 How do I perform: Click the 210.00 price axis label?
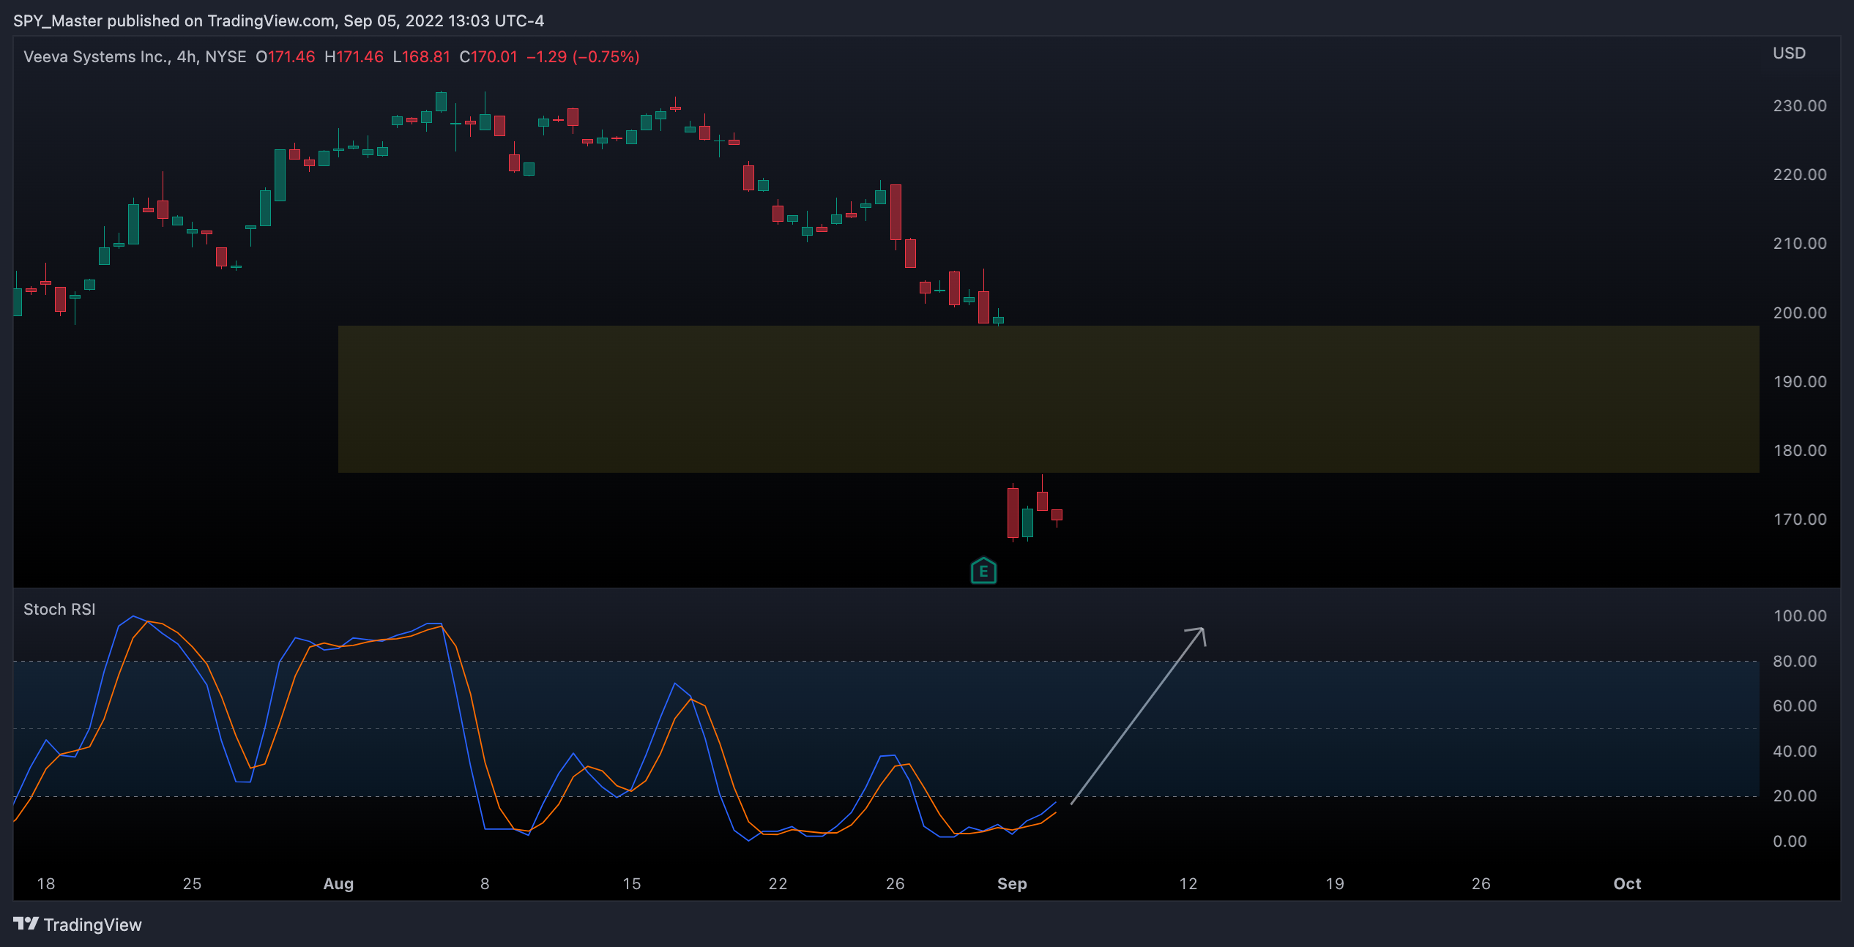(1800, 244)
